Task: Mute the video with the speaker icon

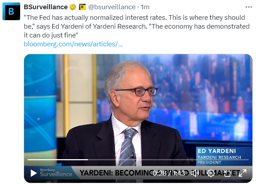Action: tap(195, 173)
